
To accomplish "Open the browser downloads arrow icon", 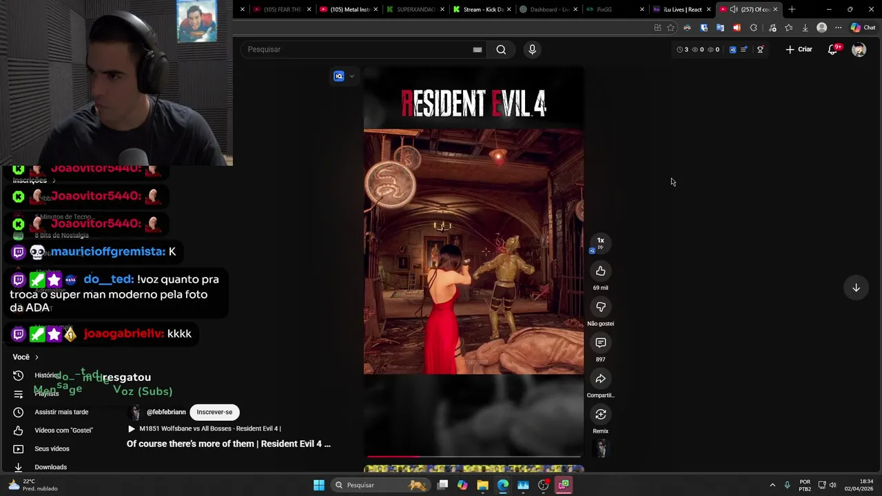I will [805, 28].
